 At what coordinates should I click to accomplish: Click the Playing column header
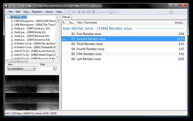tap(64, 23)
